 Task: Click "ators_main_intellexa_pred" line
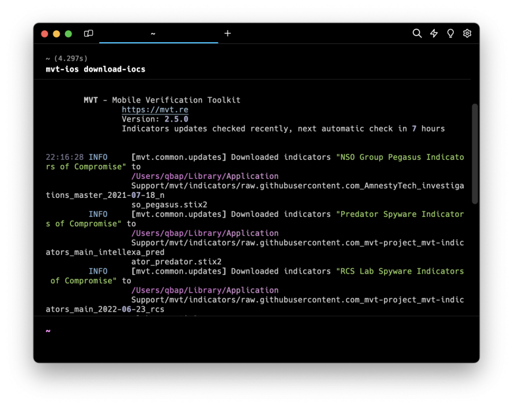[x=105, y=252]
